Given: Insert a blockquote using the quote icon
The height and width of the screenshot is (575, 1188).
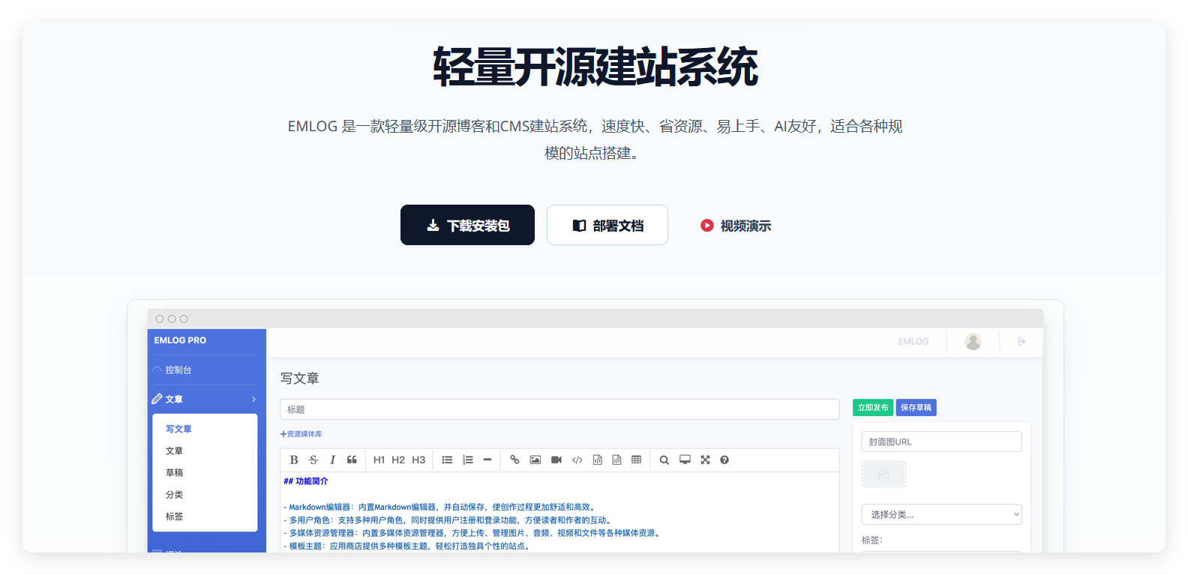Looking at the screenshot, I should point(352,460).
